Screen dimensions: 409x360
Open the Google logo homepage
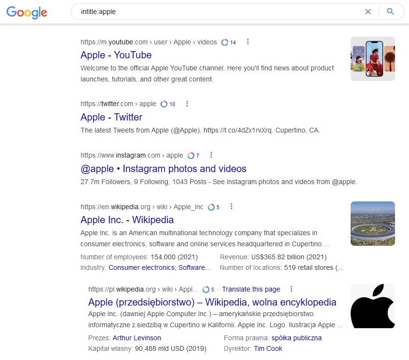[x=27, y=12]
